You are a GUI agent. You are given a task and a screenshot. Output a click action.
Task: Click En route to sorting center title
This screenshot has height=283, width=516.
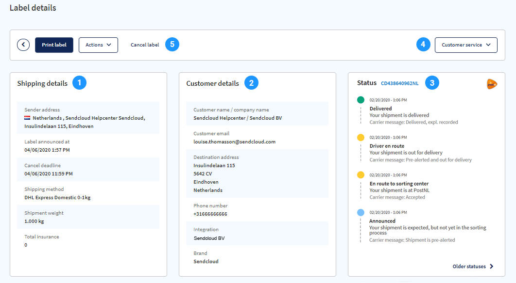[x=399, y=184]
